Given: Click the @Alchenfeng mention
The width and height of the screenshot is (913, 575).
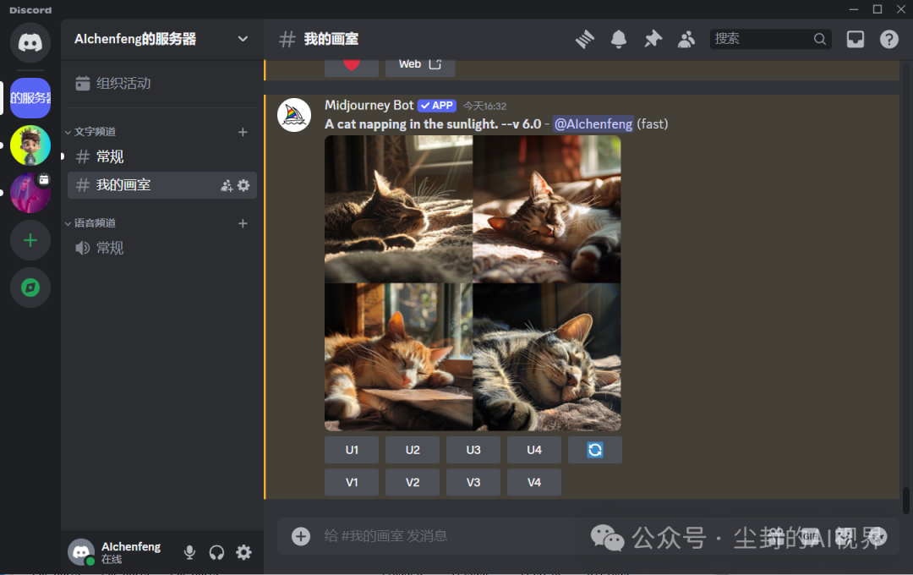Looking at the screenshot, I should [x=593, y=124].
